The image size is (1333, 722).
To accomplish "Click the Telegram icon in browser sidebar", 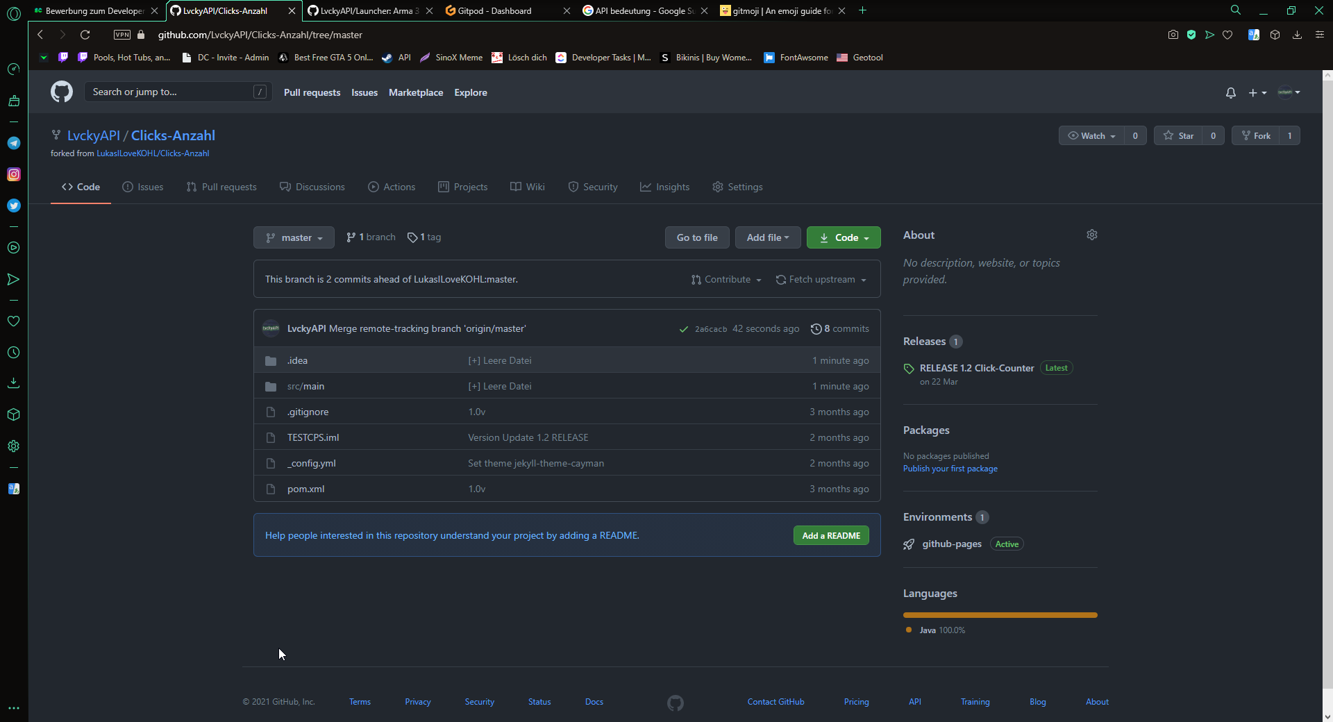I will [13, 143].
